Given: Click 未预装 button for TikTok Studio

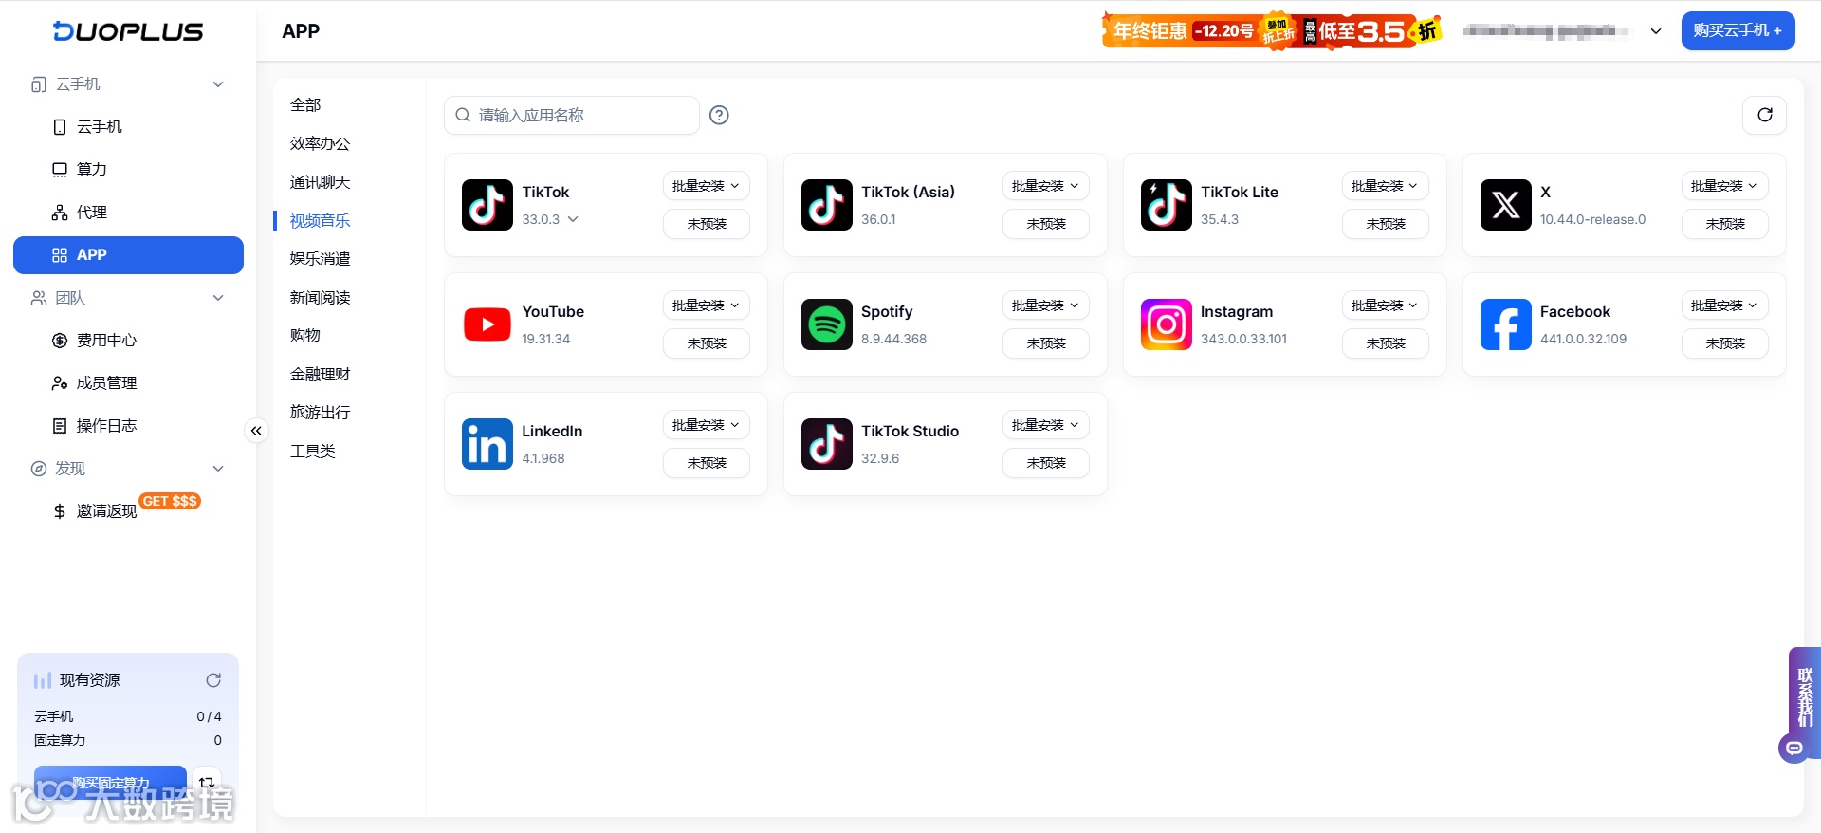Looking at the screenshot, I should (x=1045, y=463).
